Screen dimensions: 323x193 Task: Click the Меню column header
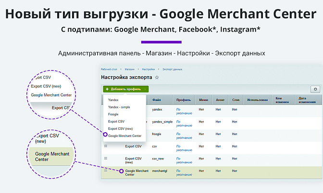(x=203, y=100)
